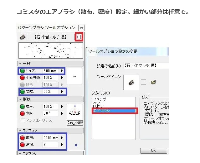Close the パターンブラシ tool options panel
The height and width of the screenshot is (163, 200).
point(81,28)
